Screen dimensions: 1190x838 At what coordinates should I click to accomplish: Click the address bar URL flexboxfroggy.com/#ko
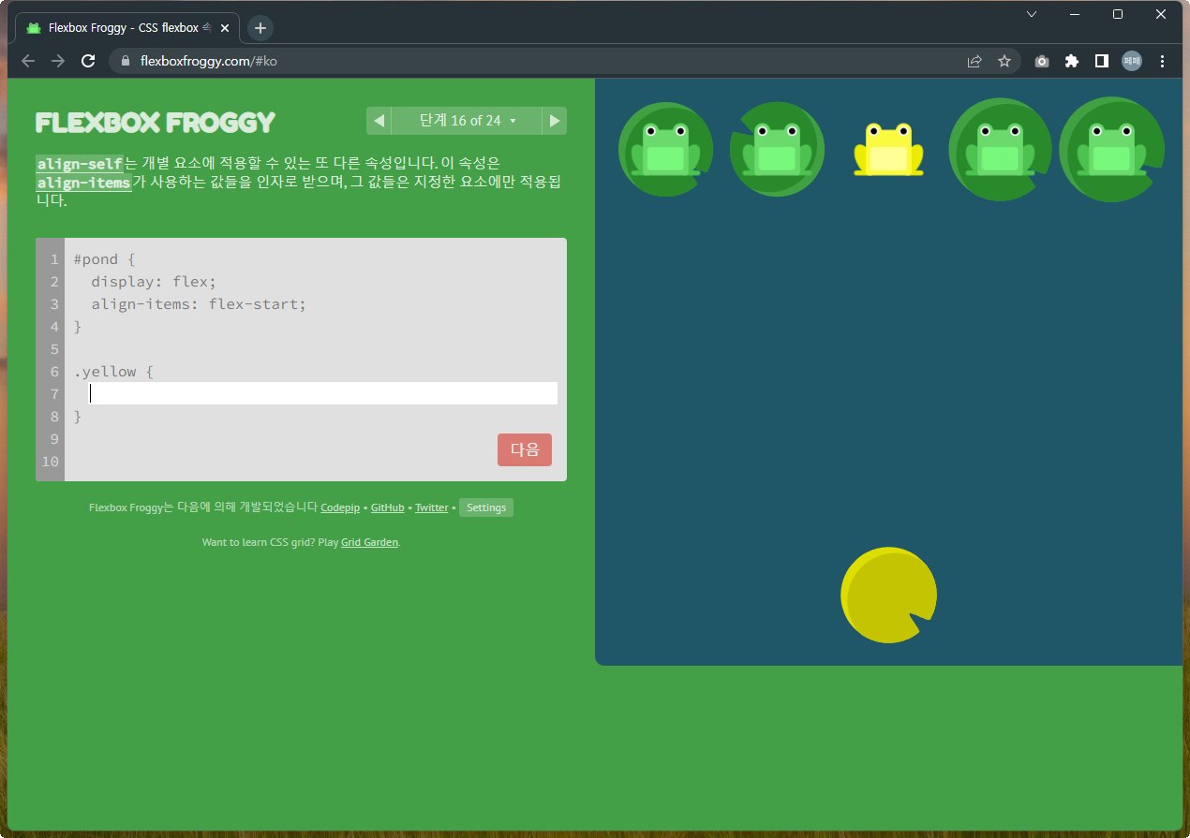pos(208,61)
